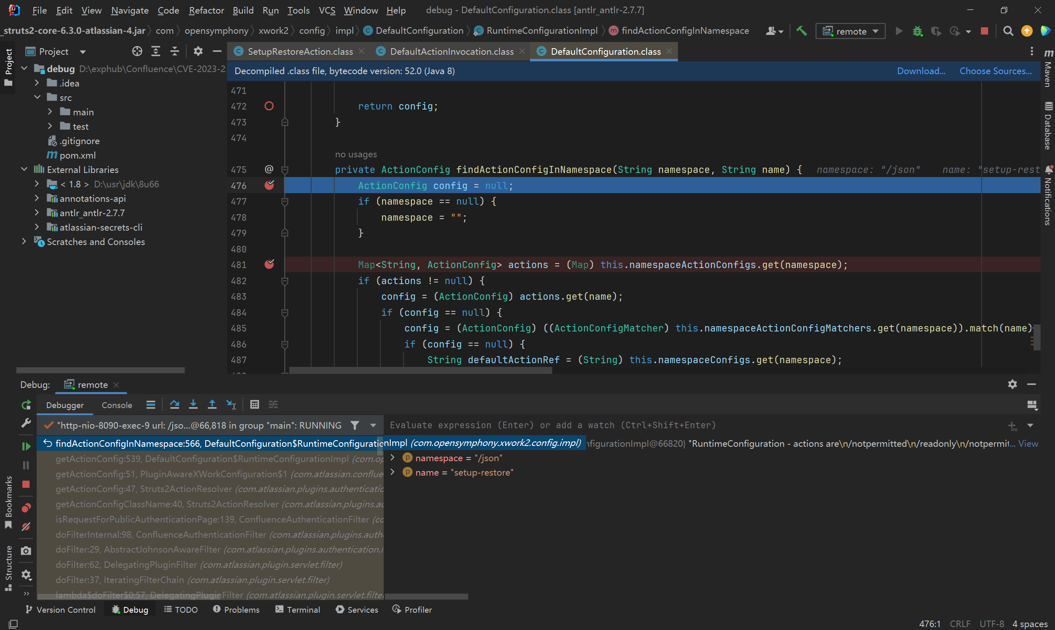Expand the main folder
This screenshot has height=630, width=1055.
(x=50, y=112)
